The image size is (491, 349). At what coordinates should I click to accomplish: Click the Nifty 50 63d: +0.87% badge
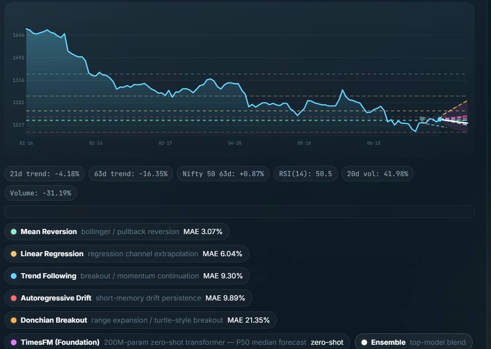[223, 174]
